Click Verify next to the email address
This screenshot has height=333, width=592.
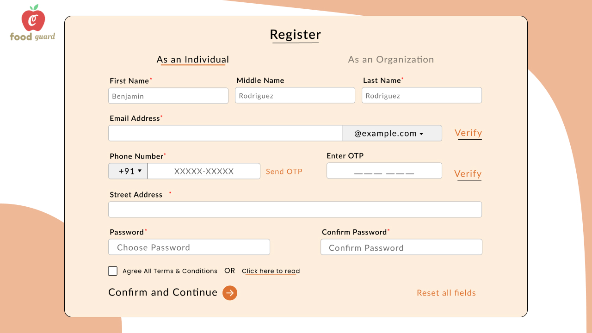pos(469,133)
